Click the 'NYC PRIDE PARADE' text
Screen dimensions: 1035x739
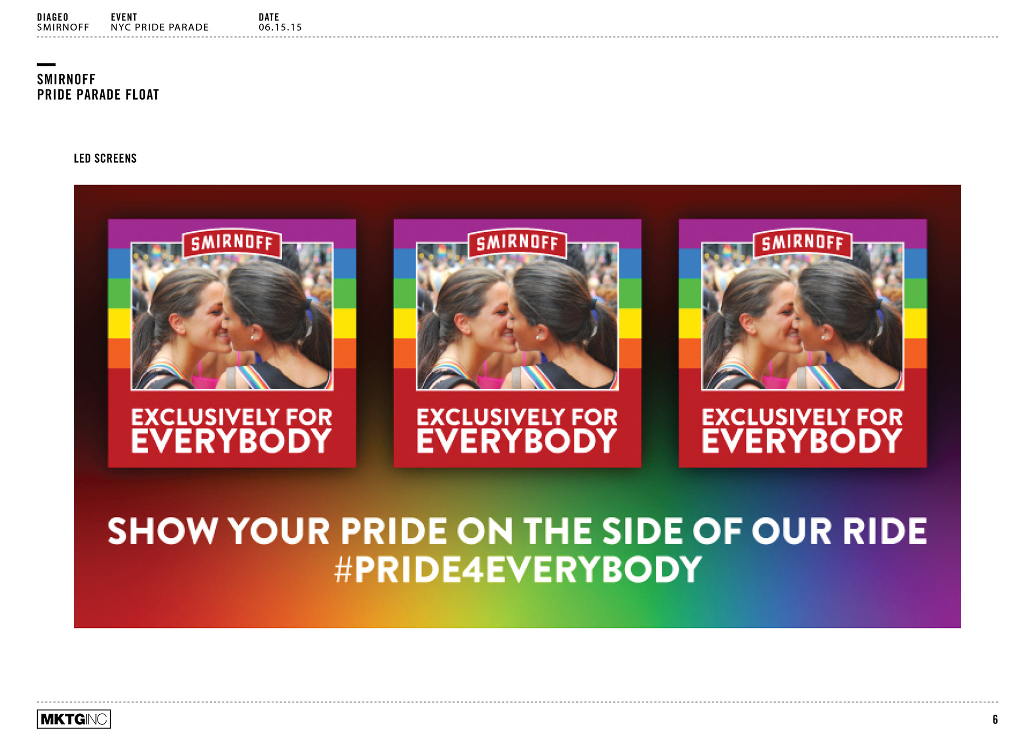(x=160, y=27)
